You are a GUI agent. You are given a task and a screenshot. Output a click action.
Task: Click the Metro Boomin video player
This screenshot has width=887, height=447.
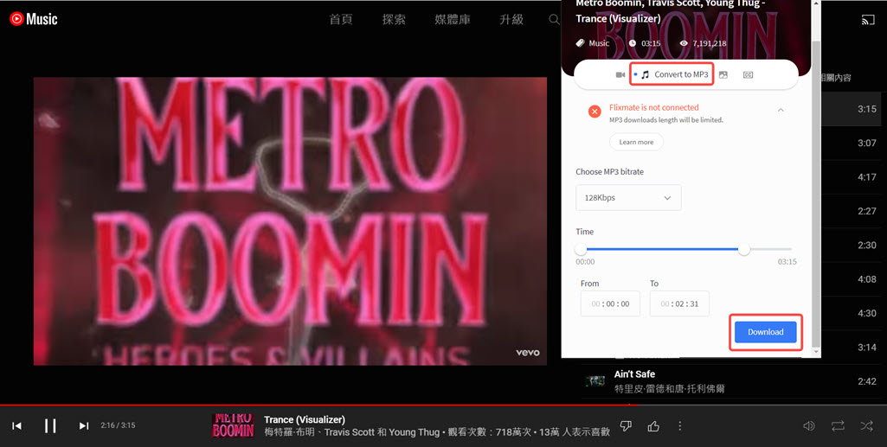click(x=290, y=221)
